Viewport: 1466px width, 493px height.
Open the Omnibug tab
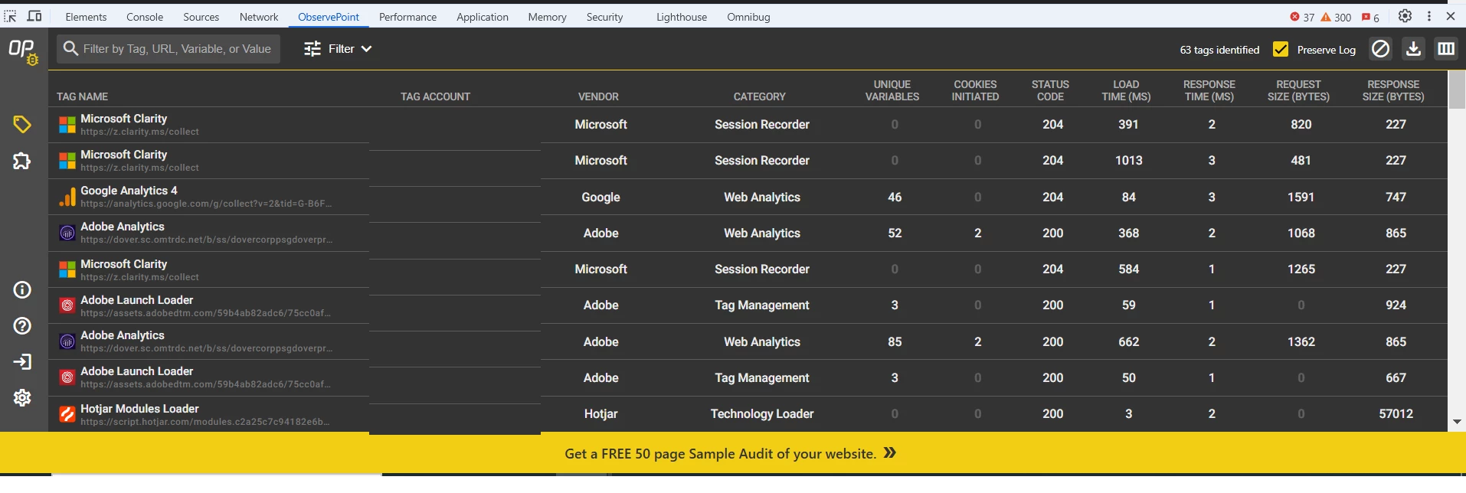pyautogui.click(x=748, y=17)
